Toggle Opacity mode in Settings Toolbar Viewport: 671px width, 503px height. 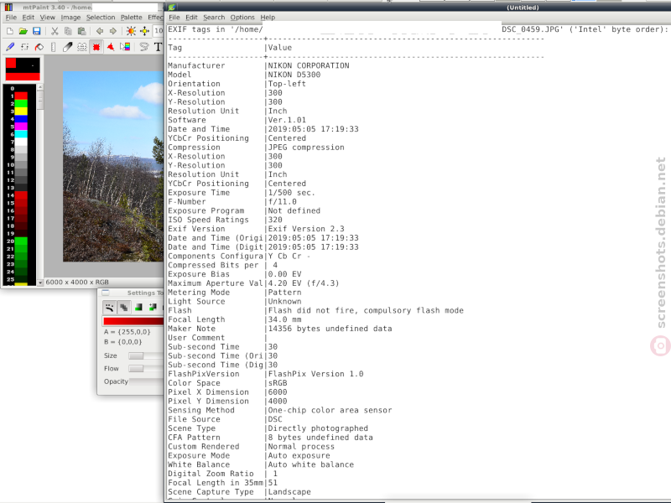(x=123, y=307)
